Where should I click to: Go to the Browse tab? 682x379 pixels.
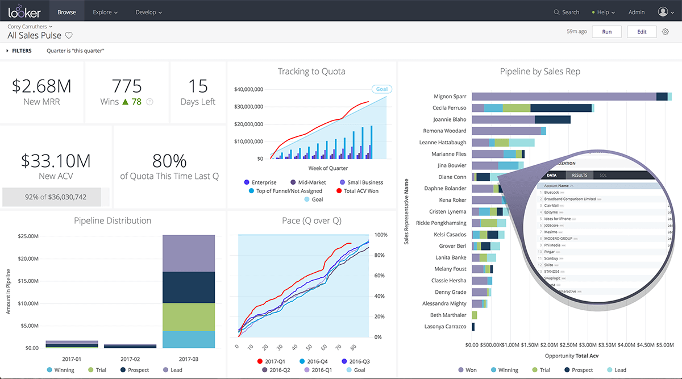[x=66, y=11]
